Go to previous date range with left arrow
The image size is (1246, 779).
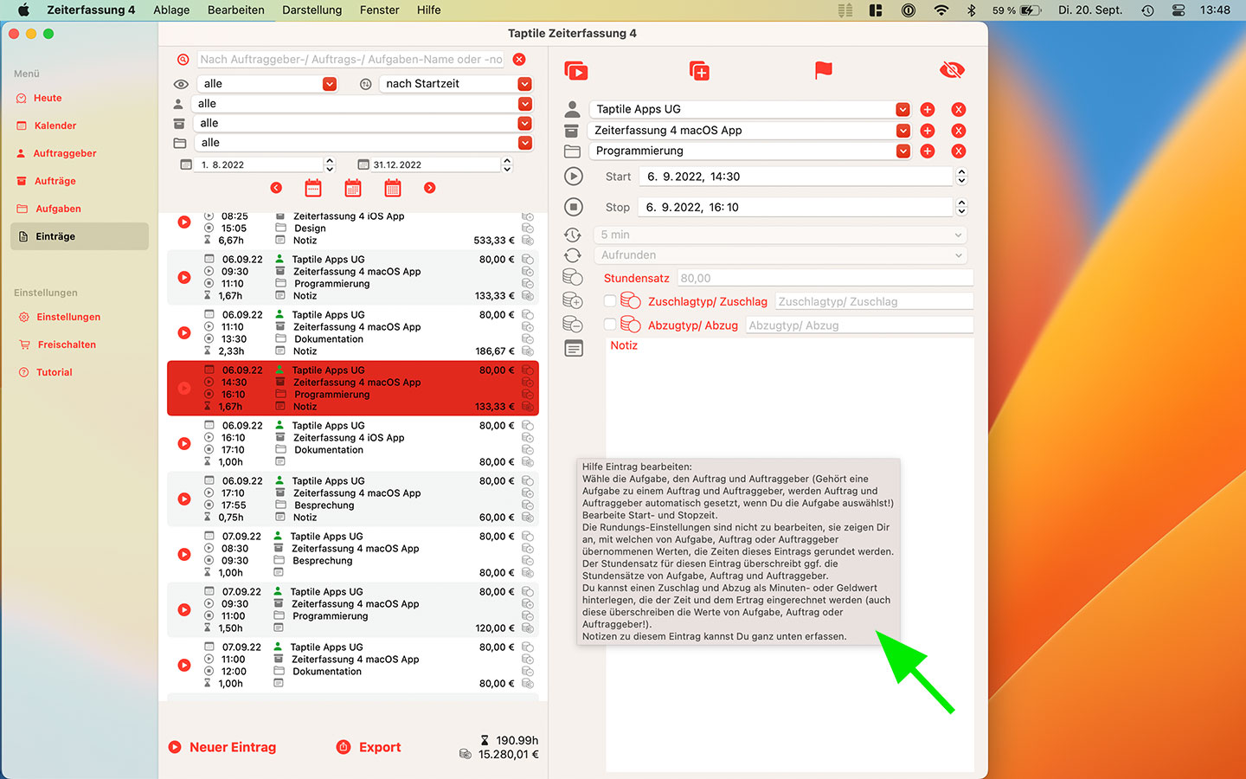[x=276, y=188]
